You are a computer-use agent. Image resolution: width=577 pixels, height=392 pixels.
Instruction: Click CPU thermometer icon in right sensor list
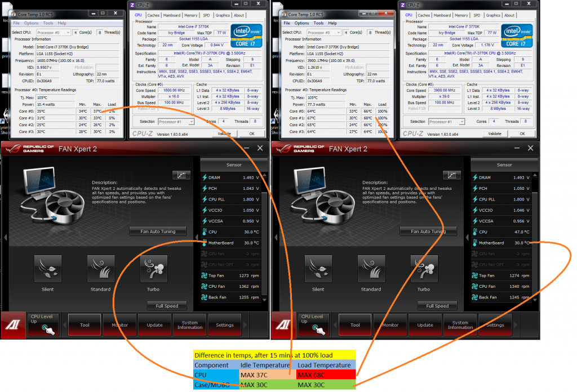click(x=475, y=231)
